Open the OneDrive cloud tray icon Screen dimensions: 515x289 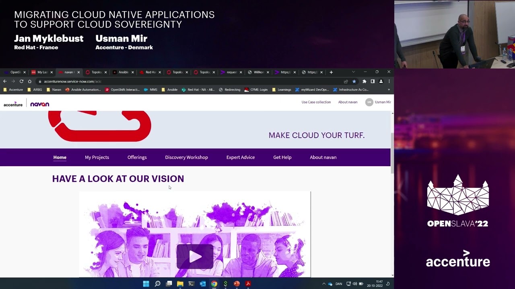[330, 284]
